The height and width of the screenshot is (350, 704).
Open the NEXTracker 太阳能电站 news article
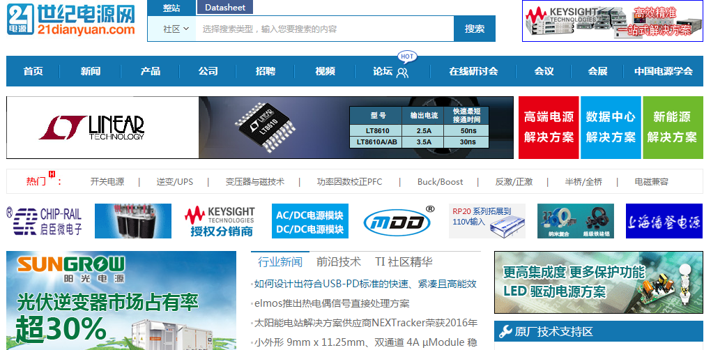[365, 323]
